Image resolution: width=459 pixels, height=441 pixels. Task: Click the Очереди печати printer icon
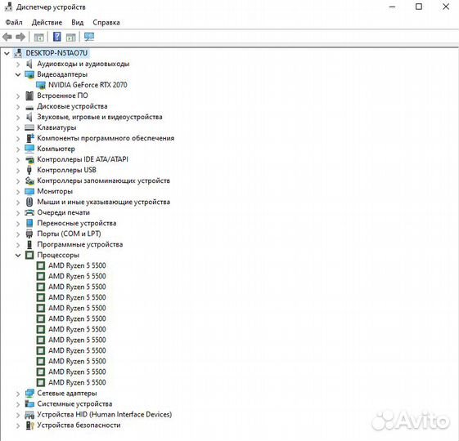tap(29, 212)
